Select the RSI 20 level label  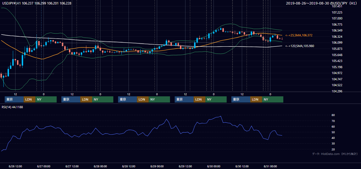tap(333, 149)
